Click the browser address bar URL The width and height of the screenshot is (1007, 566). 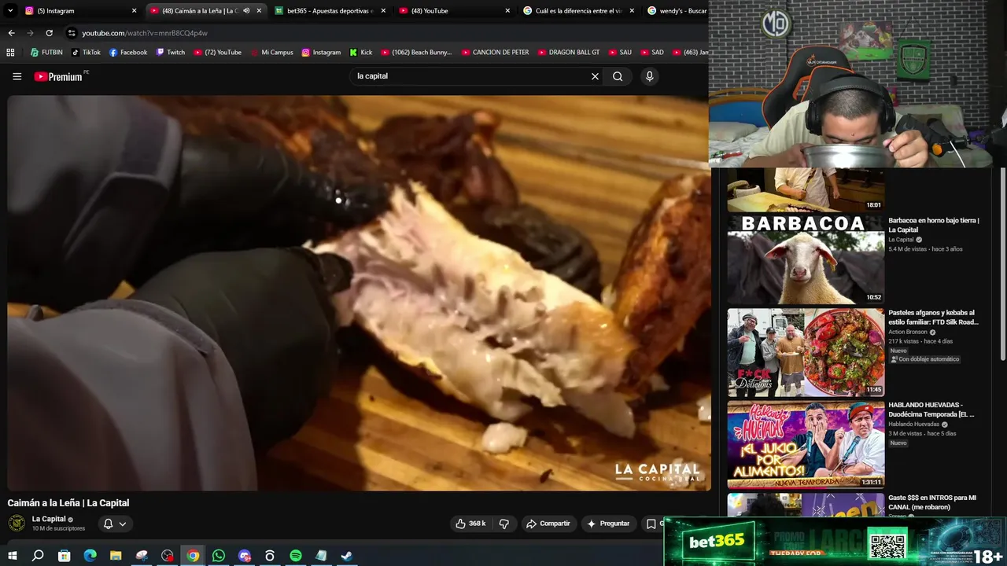145,33
